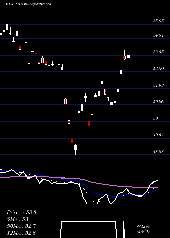This screenshot has width=170, height=238.
Task: Click the 50MA : 52.7 readout
Action: 21,226
